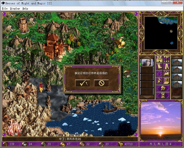This screenshot has height=148, width=184.
Task: Click the pink crystal cluster on the map
Action: click(14, 128)
